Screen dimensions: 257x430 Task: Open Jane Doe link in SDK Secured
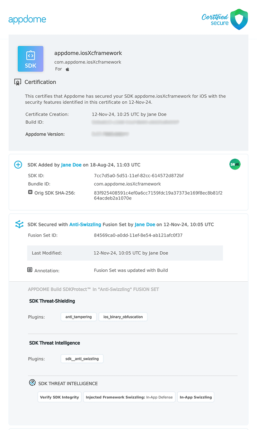tap(145, 224)
